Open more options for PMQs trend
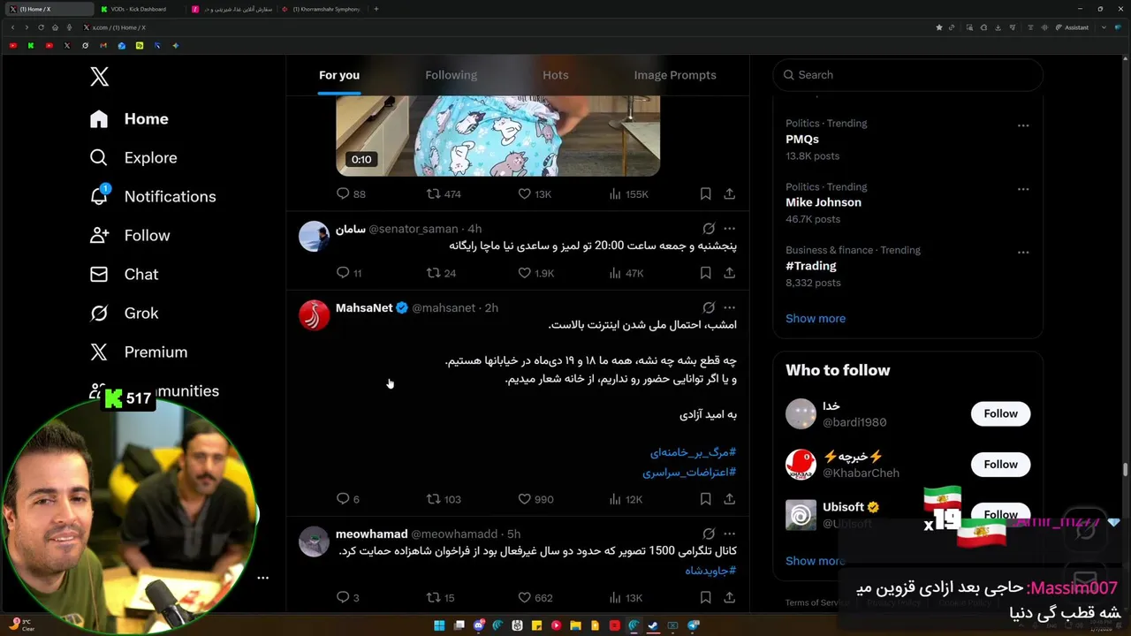The height and width of the screenshot is (636, 1131). pos(1023,125)
